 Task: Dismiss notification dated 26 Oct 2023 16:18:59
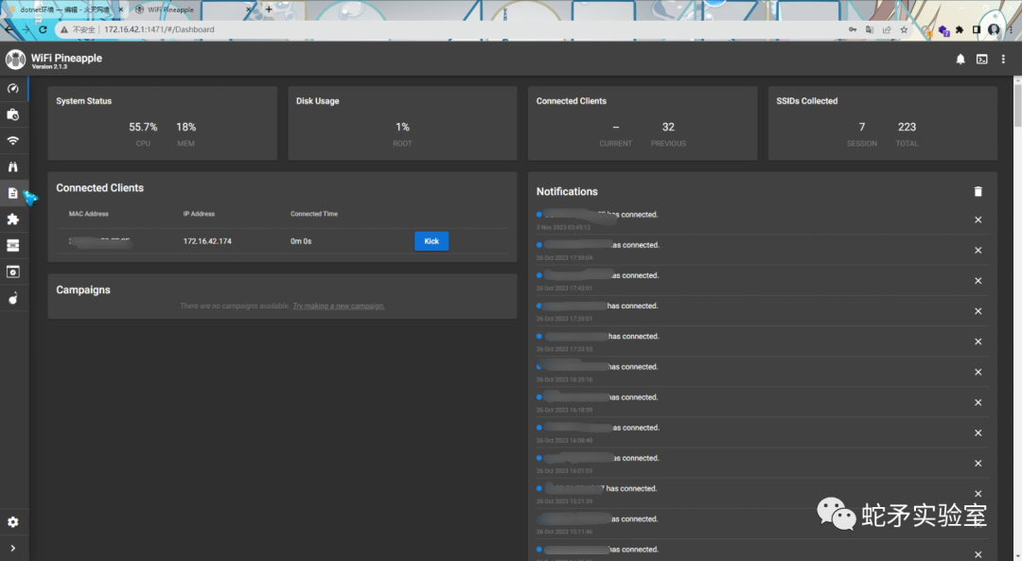pyautogui.click(x=978, y=403)
